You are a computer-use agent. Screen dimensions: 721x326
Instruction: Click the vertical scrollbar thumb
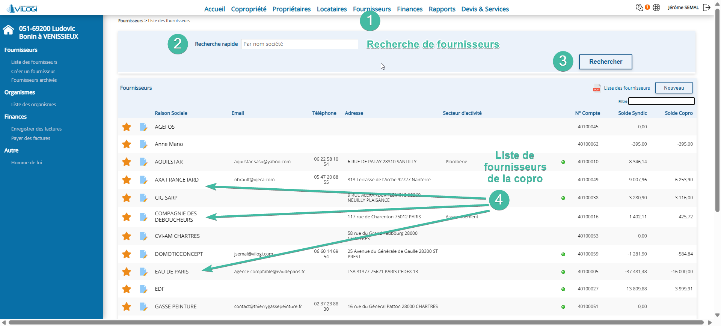tap(717, 110)
